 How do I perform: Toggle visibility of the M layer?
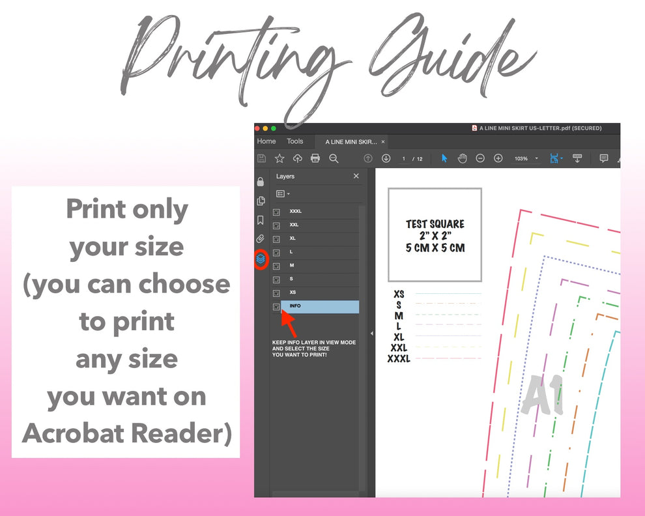(276, 266)
